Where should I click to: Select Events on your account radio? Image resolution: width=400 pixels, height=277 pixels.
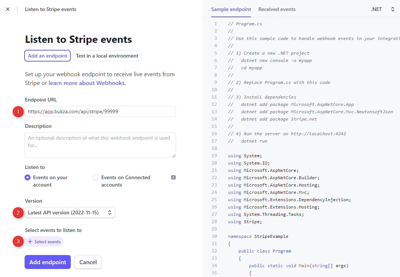(27, 178)
